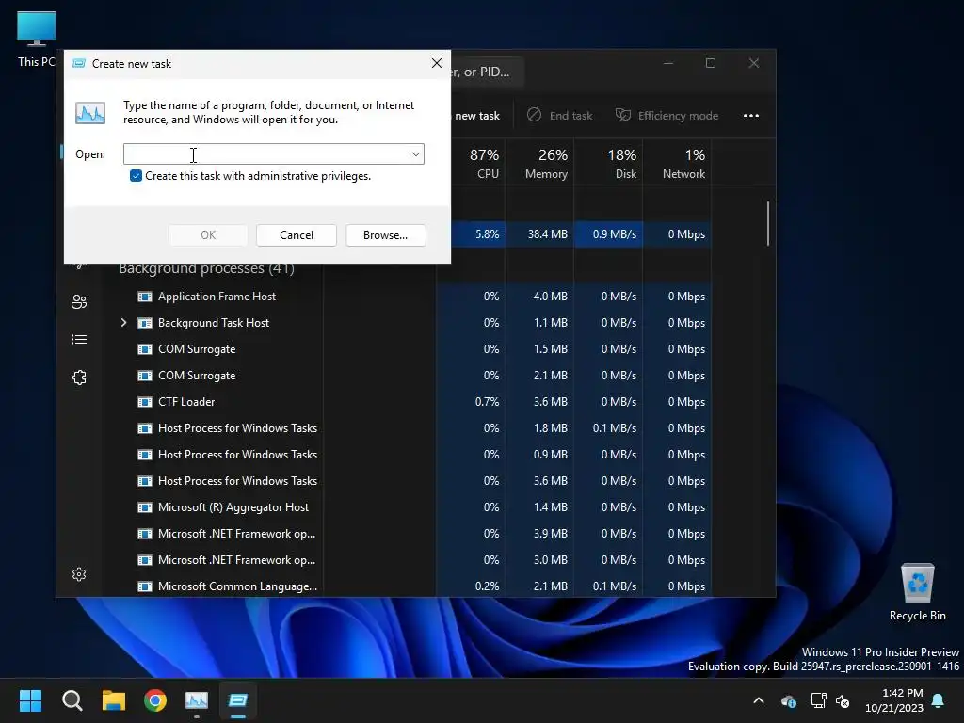Open the notifications bell icon
Viewport: 964px width, 723px height.
tap(939, 700)
